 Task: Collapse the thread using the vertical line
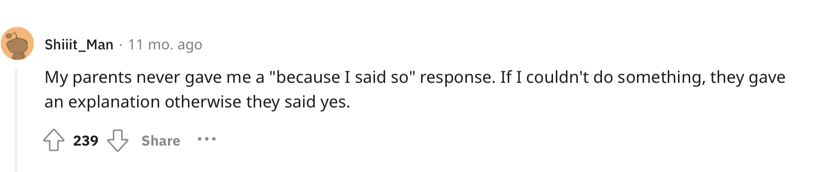tap(16, 121)
